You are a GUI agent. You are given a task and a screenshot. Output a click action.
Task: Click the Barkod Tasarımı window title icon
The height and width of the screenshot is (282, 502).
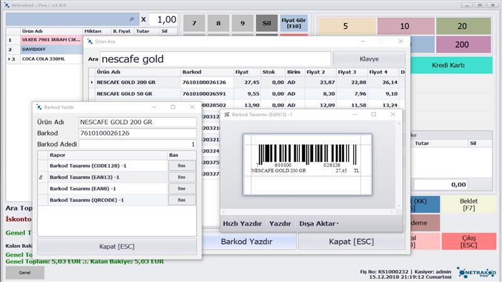coord(227,115)
